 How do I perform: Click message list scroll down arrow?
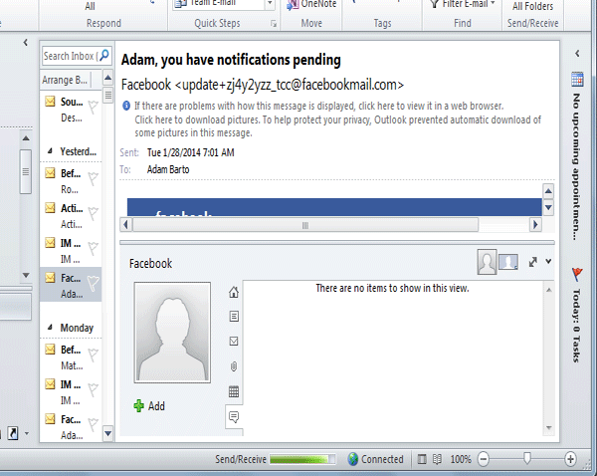pyautogui.click(x=108, y=433)
